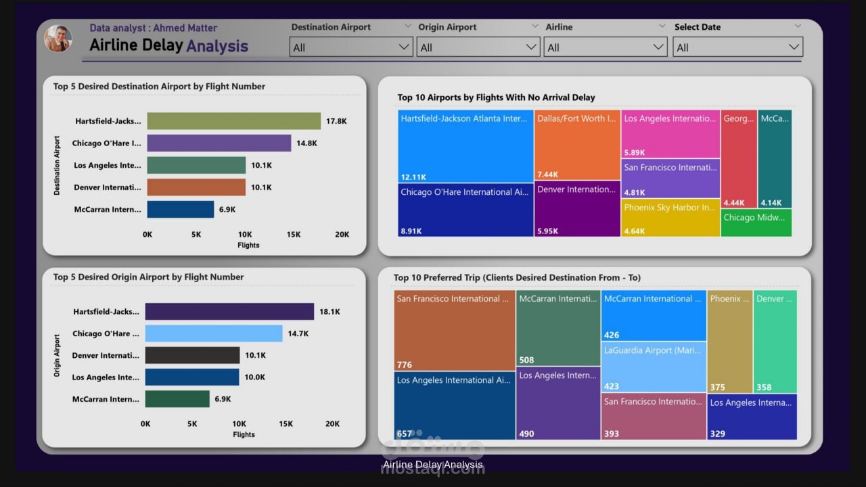
Task: Click Dallas/Fort Worth treemap tile 7.44K
Action: click(577, 145)
